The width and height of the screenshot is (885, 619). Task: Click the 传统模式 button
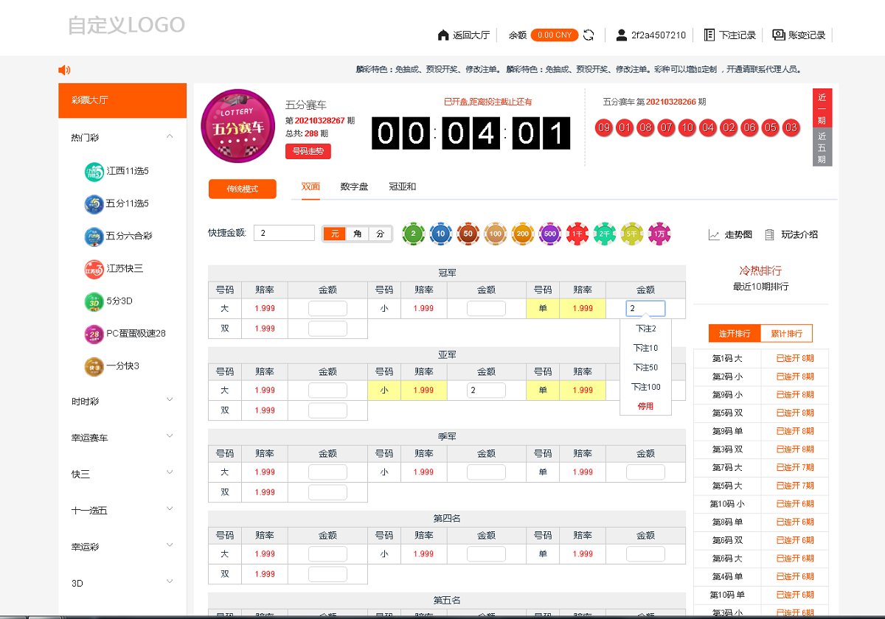coord(242,189)
